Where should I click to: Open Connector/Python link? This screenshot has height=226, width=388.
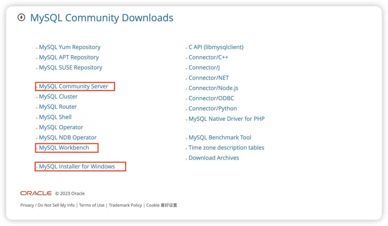213,109
